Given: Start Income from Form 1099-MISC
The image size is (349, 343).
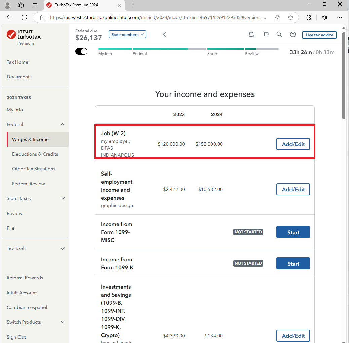Looking at the screenshot, I should click(x=293, y=232).
